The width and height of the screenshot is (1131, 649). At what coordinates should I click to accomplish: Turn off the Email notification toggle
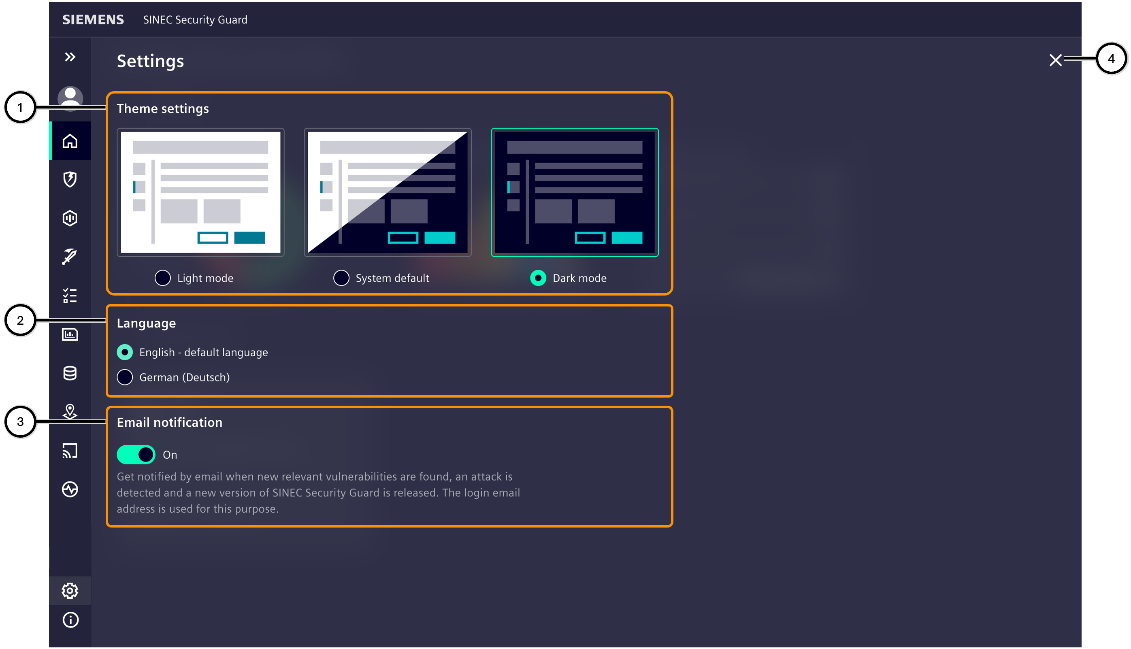tap(136, 455)
